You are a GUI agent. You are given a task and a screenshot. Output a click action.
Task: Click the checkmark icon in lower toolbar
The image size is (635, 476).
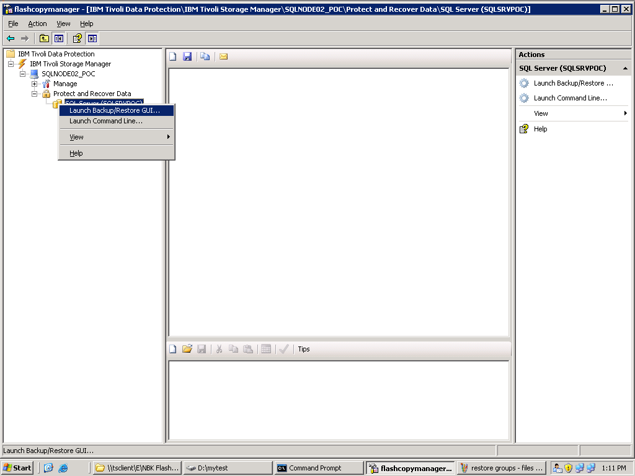point(284,349)
